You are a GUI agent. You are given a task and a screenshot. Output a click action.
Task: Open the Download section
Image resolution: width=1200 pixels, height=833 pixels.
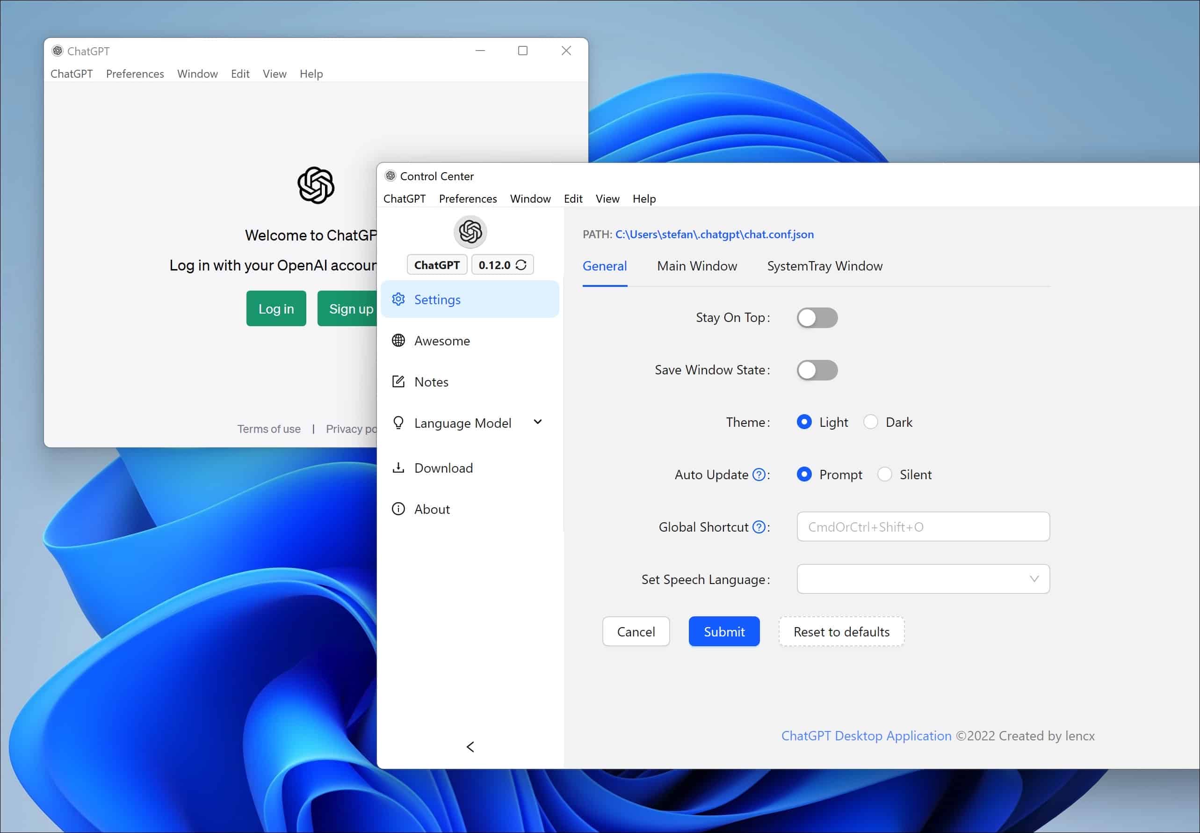(443, 468)
